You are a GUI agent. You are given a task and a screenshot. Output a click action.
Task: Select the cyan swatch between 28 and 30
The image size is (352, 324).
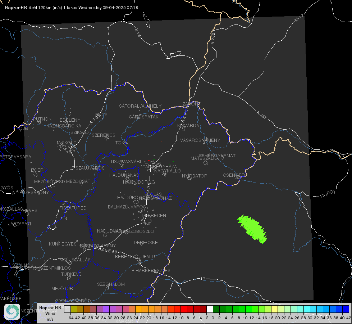(x=307, y=309)
